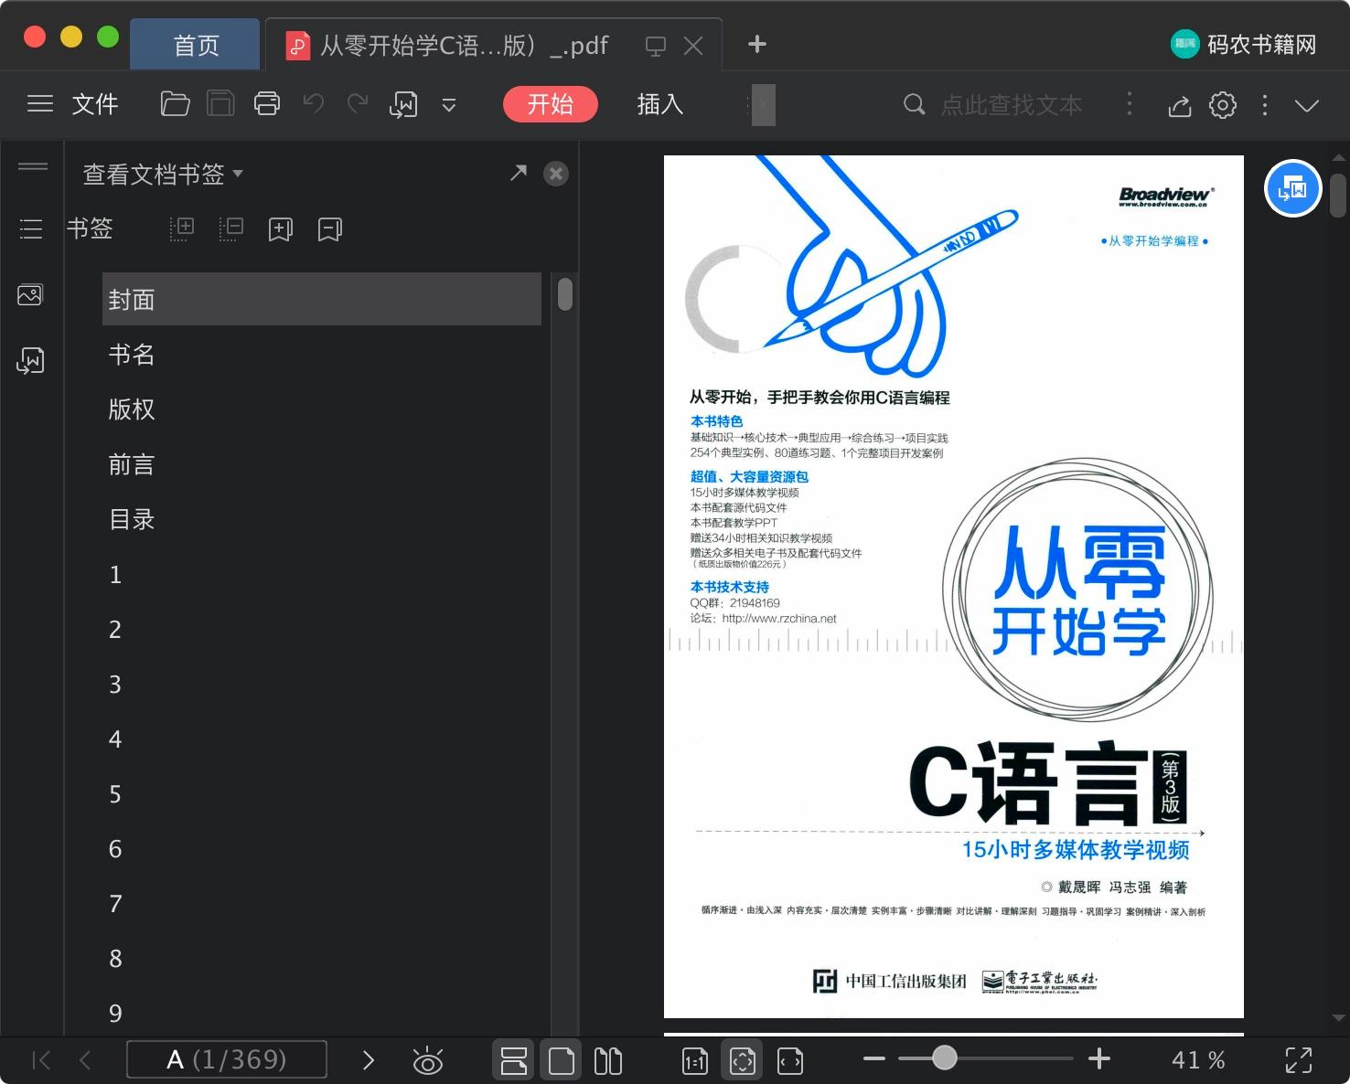Select the 封面 bookmark

322,299
